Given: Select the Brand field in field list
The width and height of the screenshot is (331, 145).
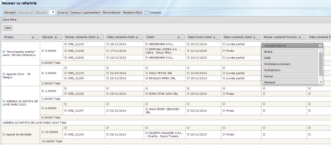Looking at the screenshot, I should coord(290,52).
